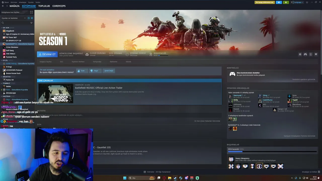The image size is (322, 181).
Task: Open File Explorer from the taskbar
Action: [x=170, y=178]
